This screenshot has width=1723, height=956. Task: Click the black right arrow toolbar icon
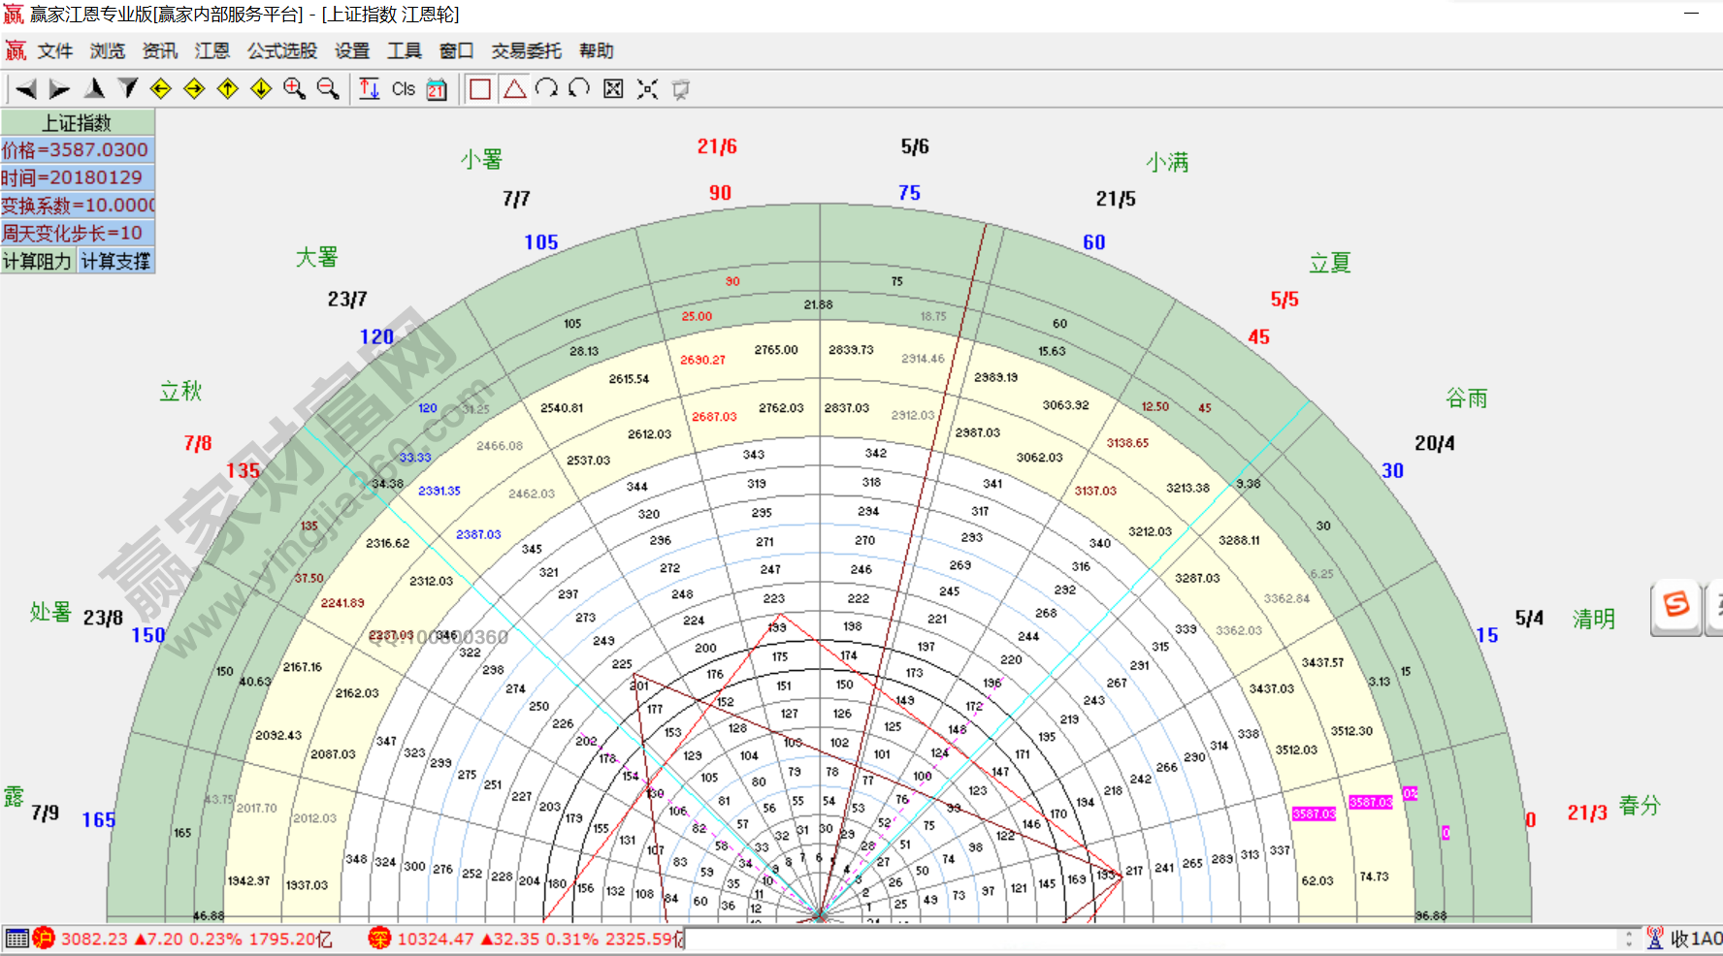[59, 89]
